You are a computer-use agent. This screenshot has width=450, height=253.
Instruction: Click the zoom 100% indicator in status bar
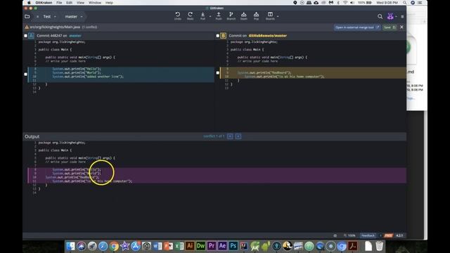tap(349, 235)
